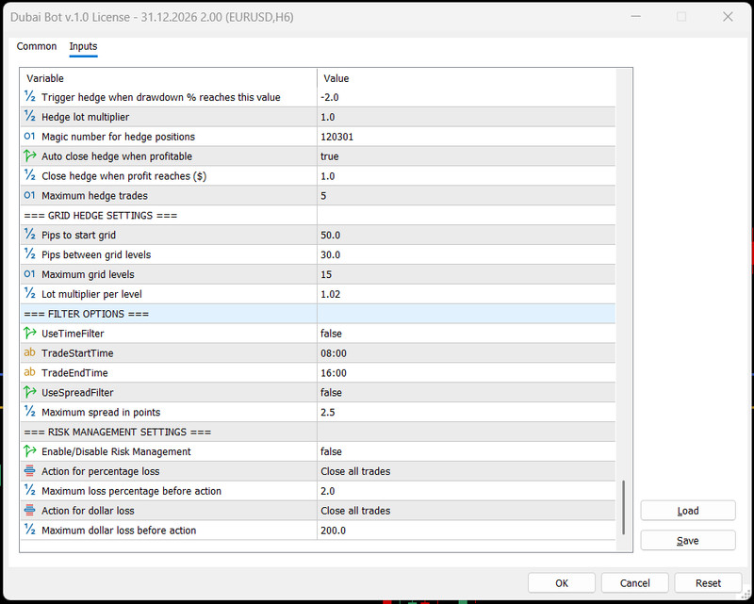Click the icon next to Pips to start grid

pos(30,235)
